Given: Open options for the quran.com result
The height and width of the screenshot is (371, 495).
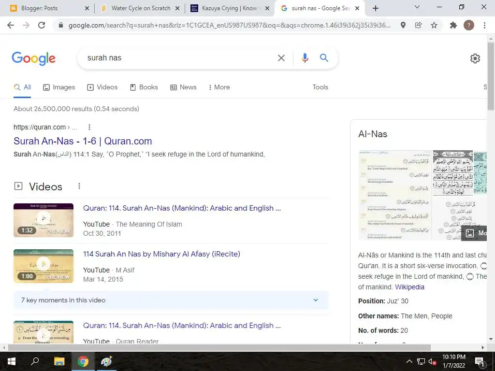Looking at the screenshot, I should click(89, 127).
